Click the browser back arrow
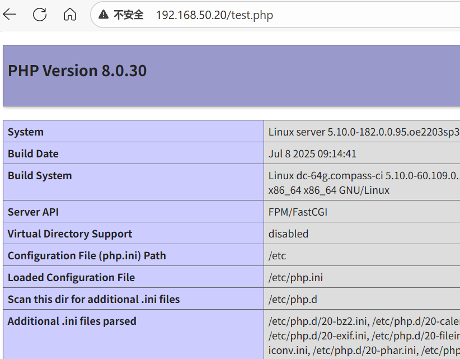The height and width of the screenshot is (359, 460). pos(10,15)
